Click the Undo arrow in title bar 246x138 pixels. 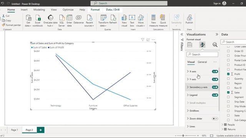tap(3, 3)
